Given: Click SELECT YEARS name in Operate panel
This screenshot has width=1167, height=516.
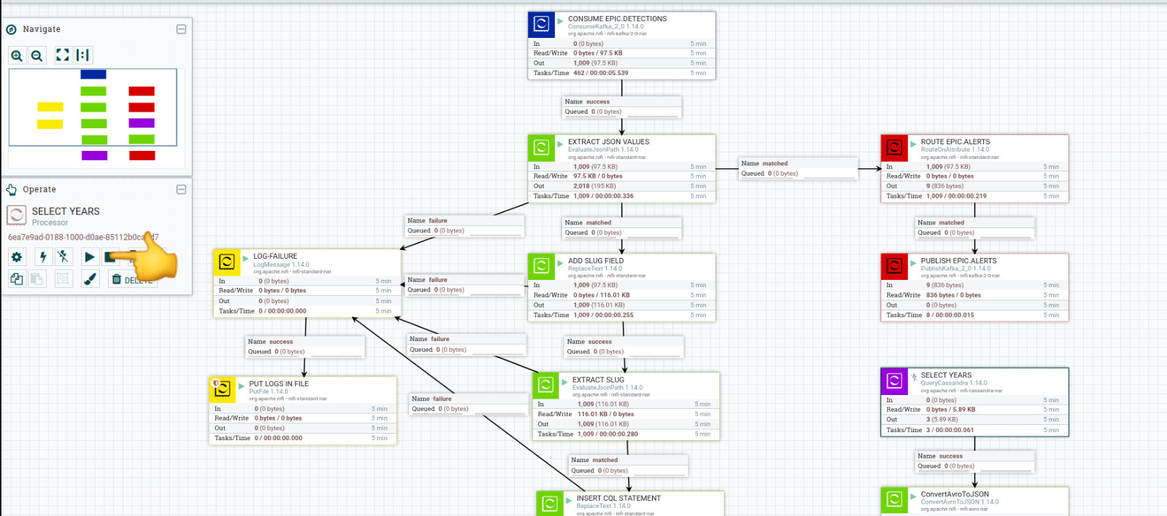Looking at the screenshot, I should 66,211.
